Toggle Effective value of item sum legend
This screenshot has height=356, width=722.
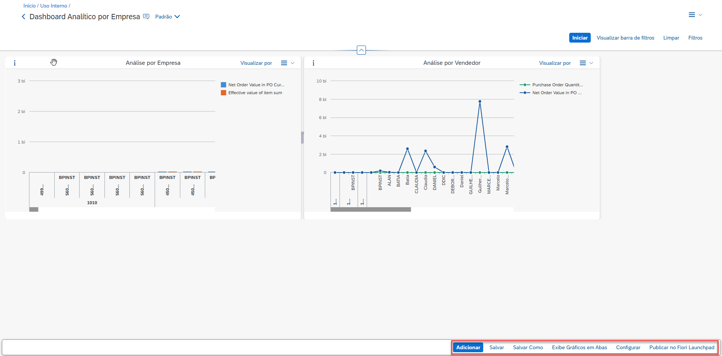coord(255,93)
